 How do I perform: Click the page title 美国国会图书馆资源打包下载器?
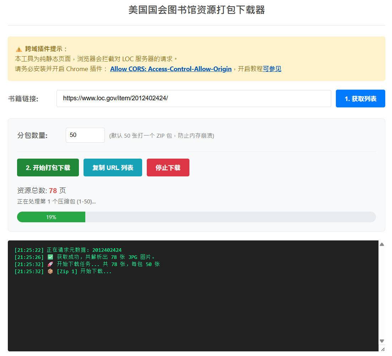point(197,10)
